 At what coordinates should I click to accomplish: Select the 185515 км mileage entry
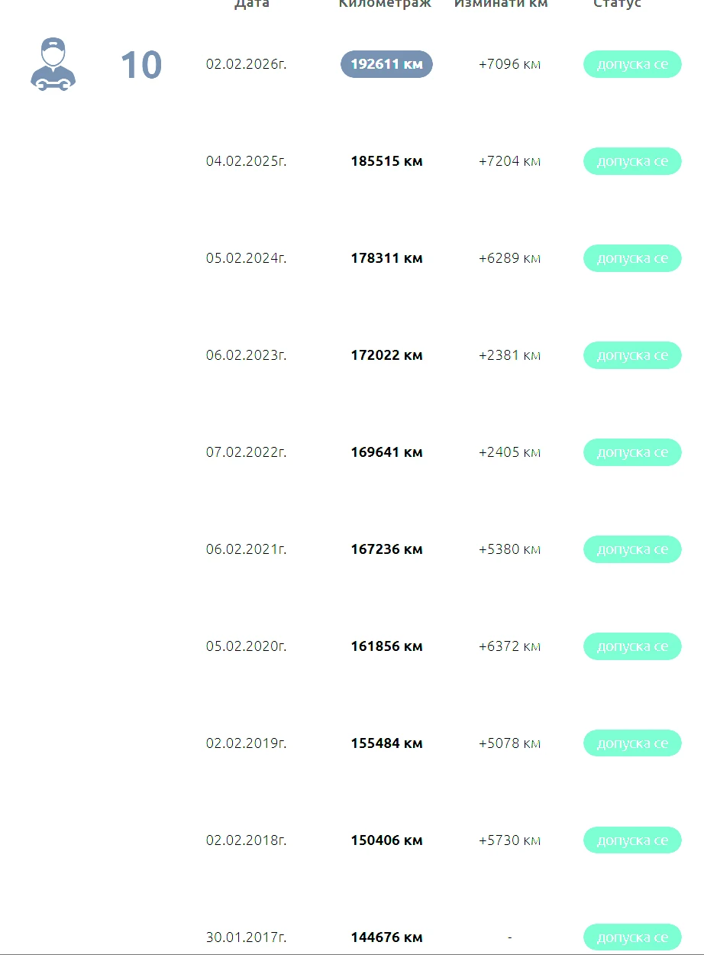tap(386, 161)
